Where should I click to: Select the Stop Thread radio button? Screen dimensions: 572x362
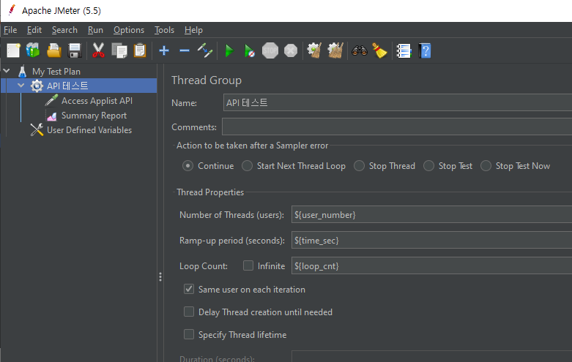[359, 166]
